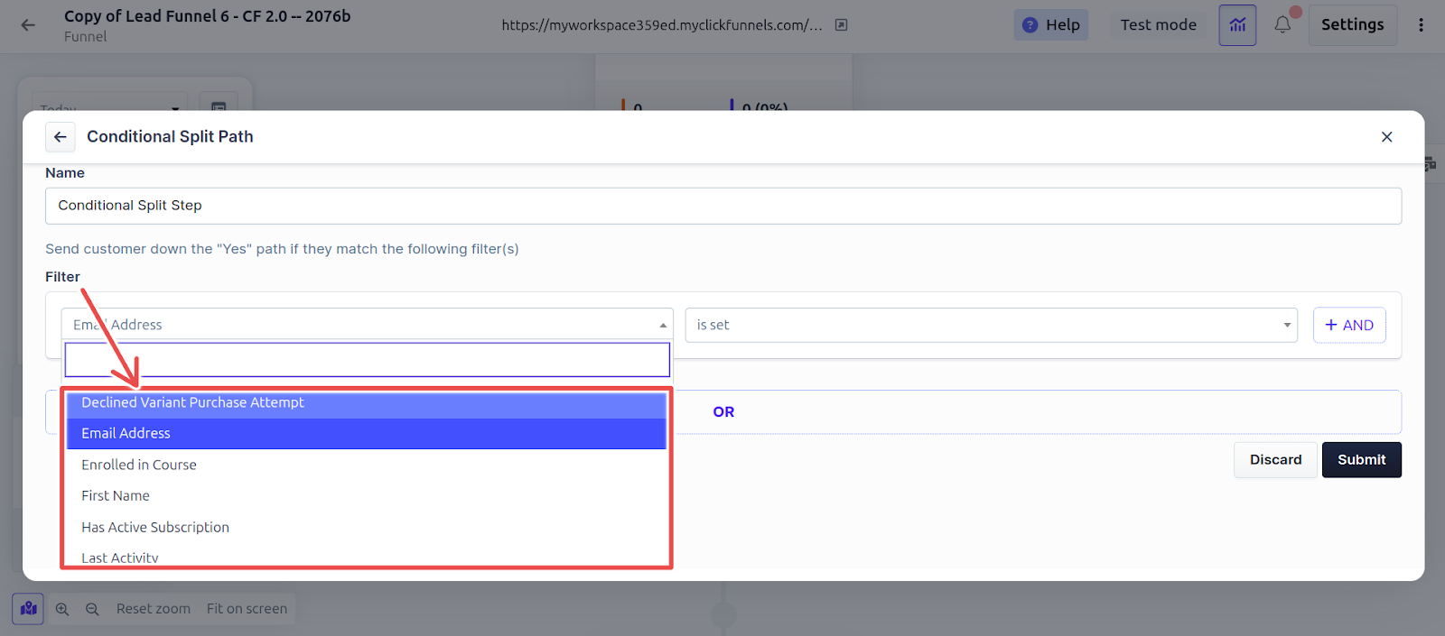Click the funnel URL link

(662, 25)
